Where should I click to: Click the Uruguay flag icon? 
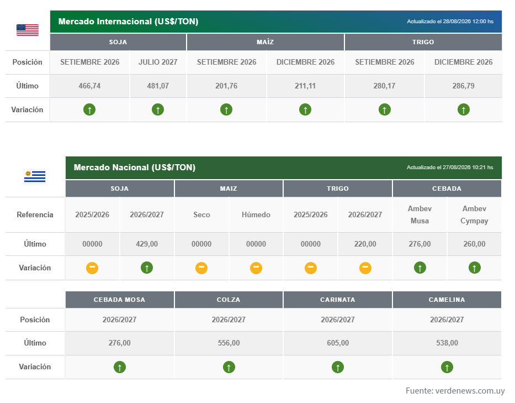34,176
